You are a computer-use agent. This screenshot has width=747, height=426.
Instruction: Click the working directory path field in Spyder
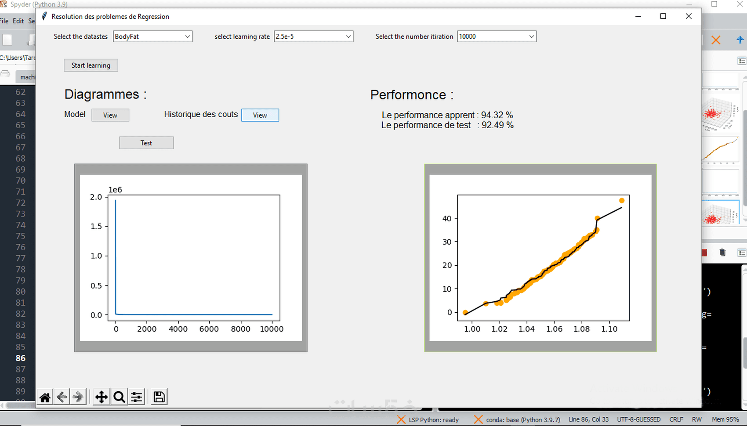coord(18,58)
